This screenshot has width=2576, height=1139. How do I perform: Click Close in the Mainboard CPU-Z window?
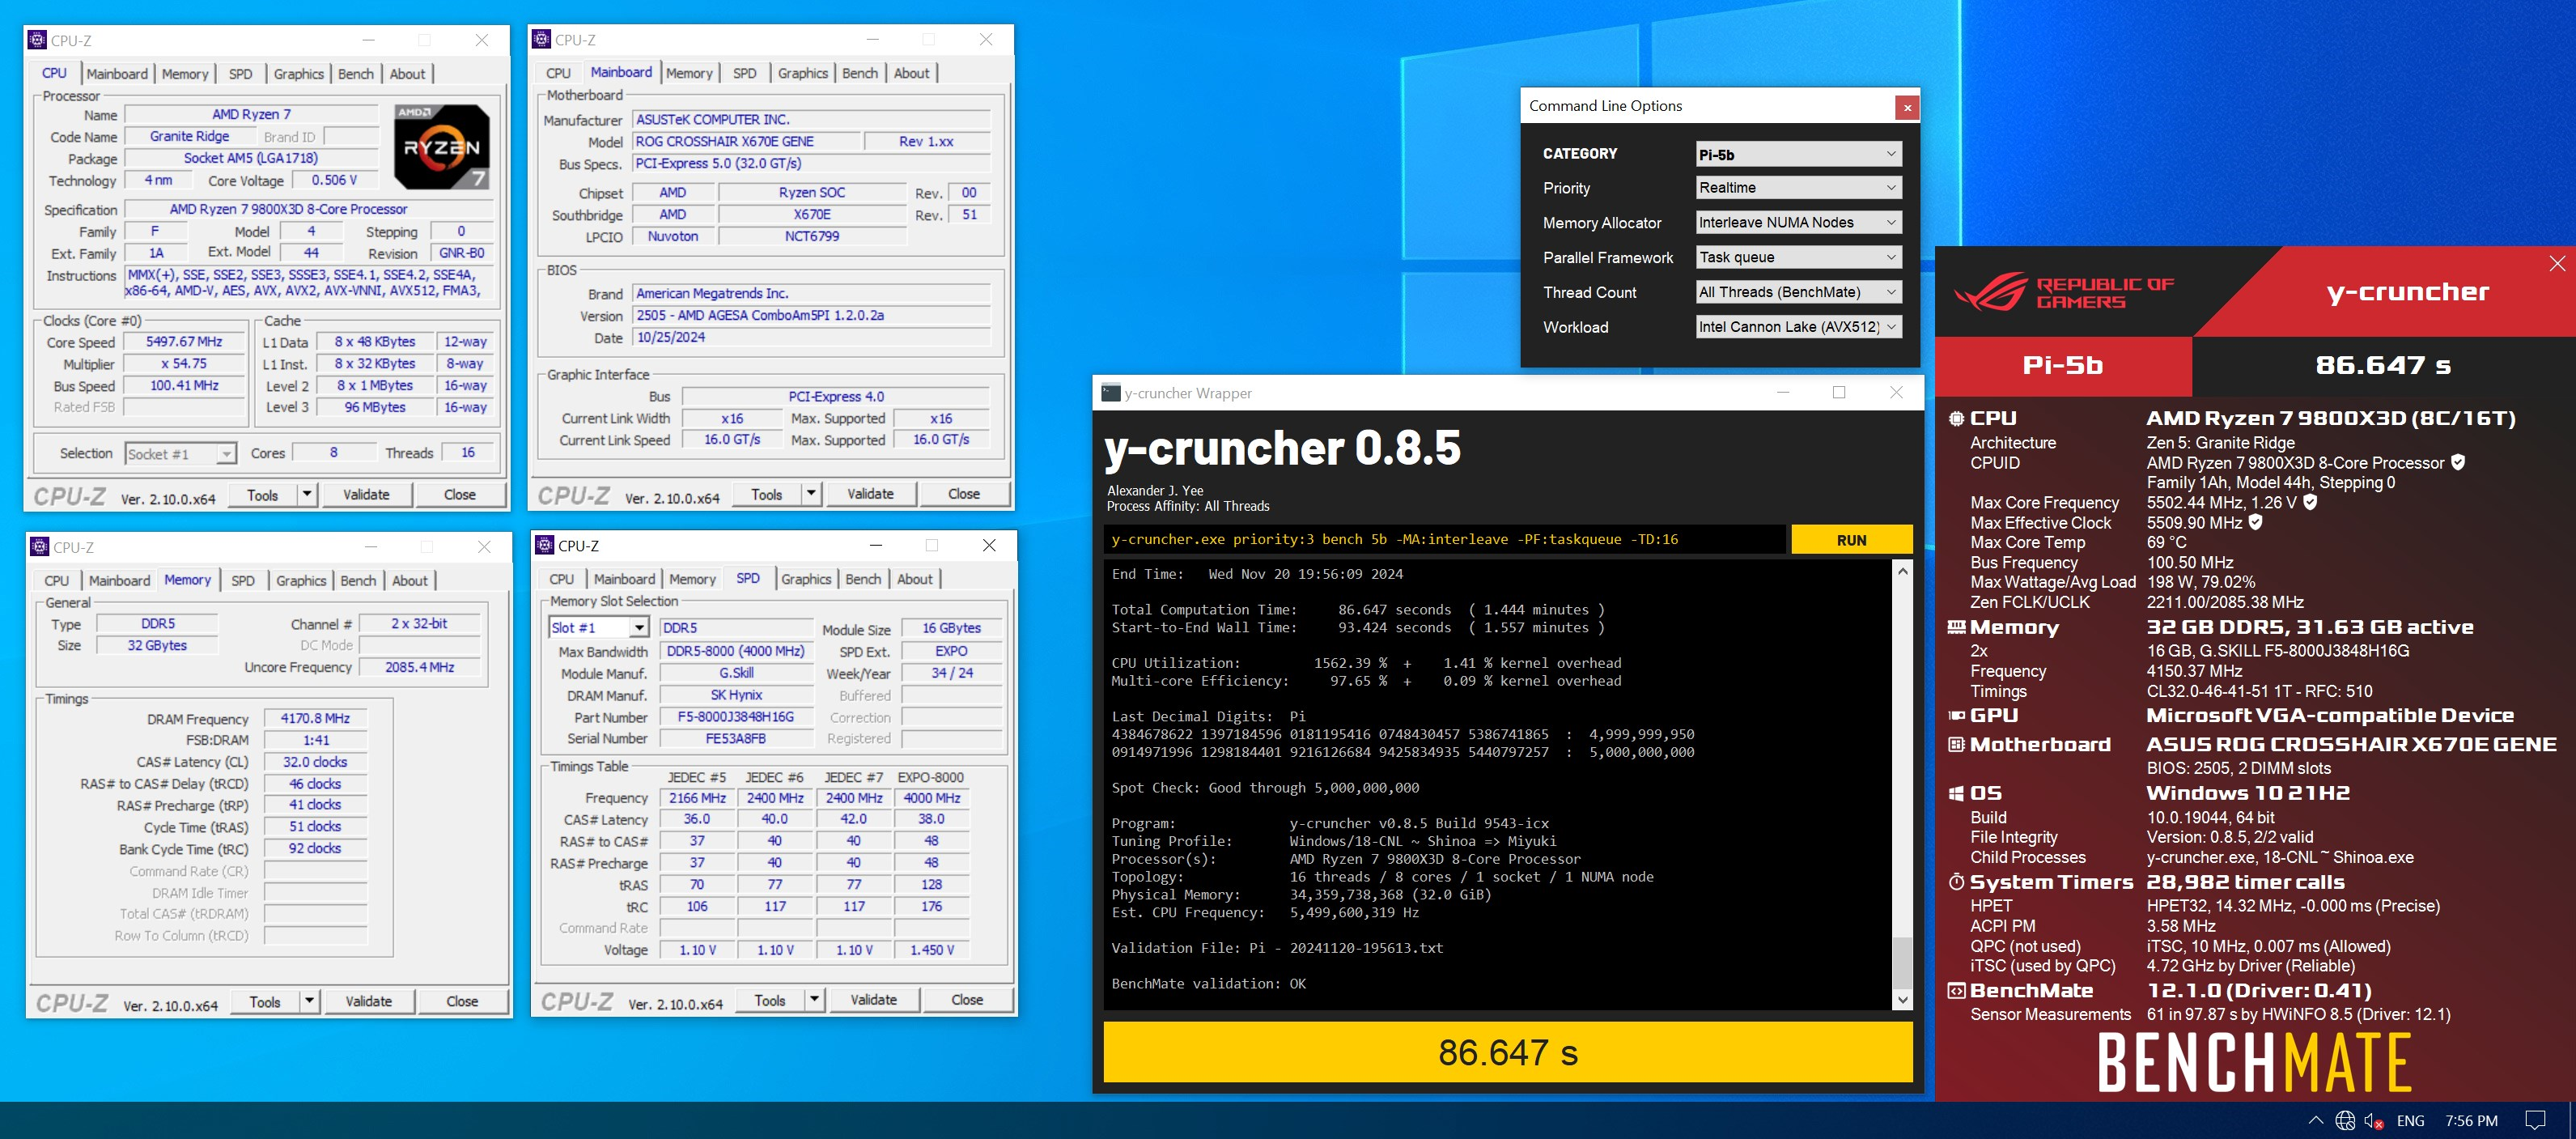[964, 493]
